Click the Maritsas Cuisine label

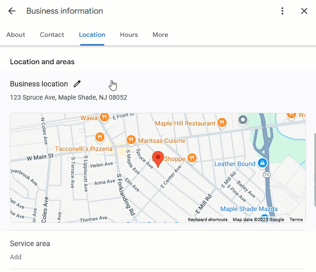162,141
